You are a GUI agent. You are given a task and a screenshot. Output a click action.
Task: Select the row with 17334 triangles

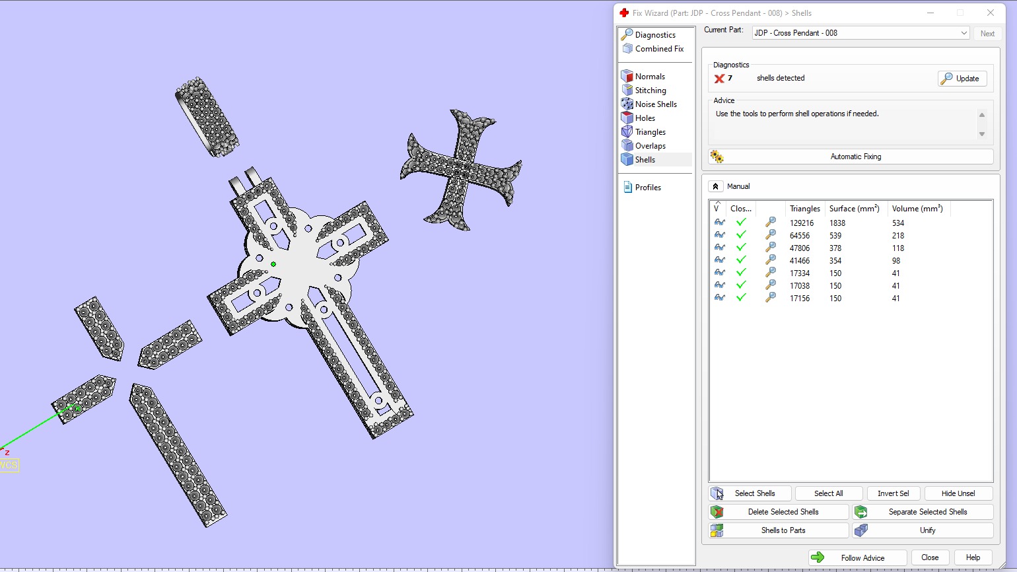click(x=851, y=273)
